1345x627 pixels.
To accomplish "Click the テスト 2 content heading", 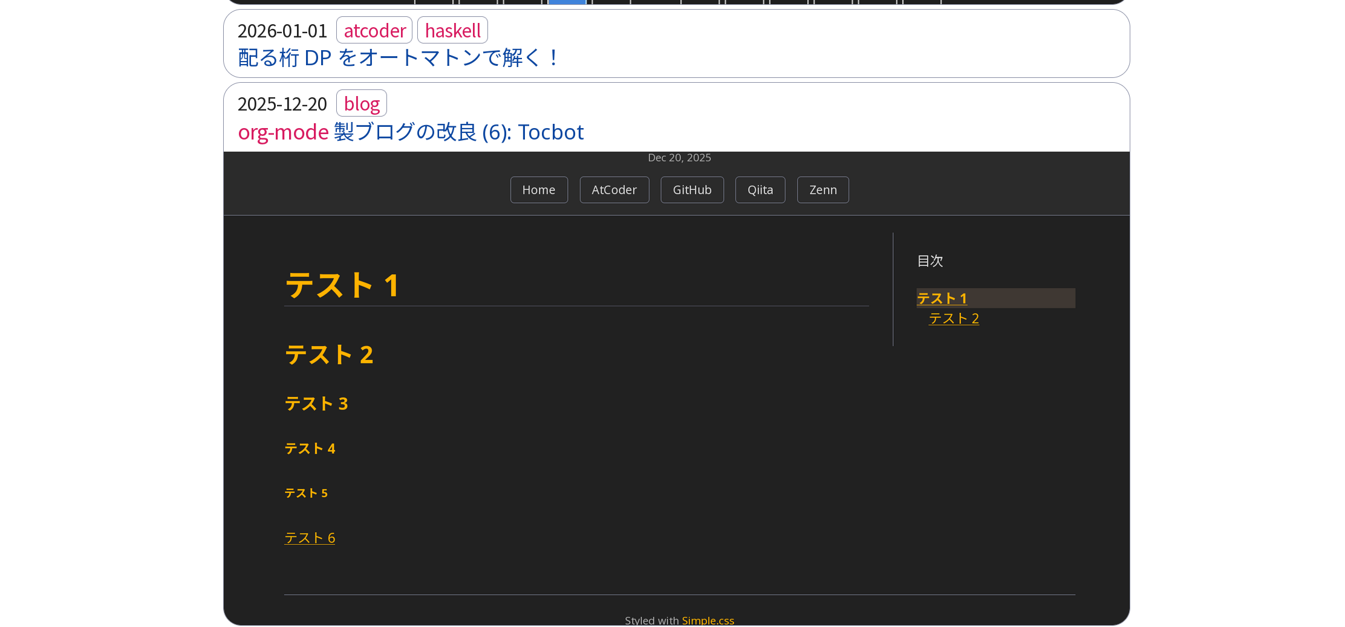I will (329, 355).
